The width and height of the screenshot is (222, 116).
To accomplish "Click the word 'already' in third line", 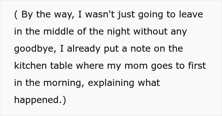I will click(x=83, y=49).
